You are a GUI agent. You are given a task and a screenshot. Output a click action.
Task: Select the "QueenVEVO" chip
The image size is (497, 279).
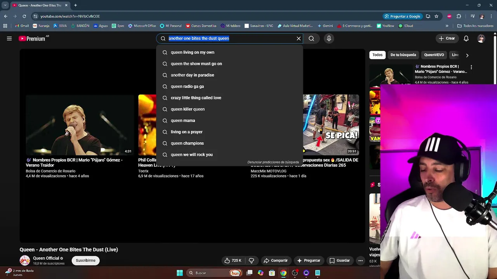tap(434, 55)
